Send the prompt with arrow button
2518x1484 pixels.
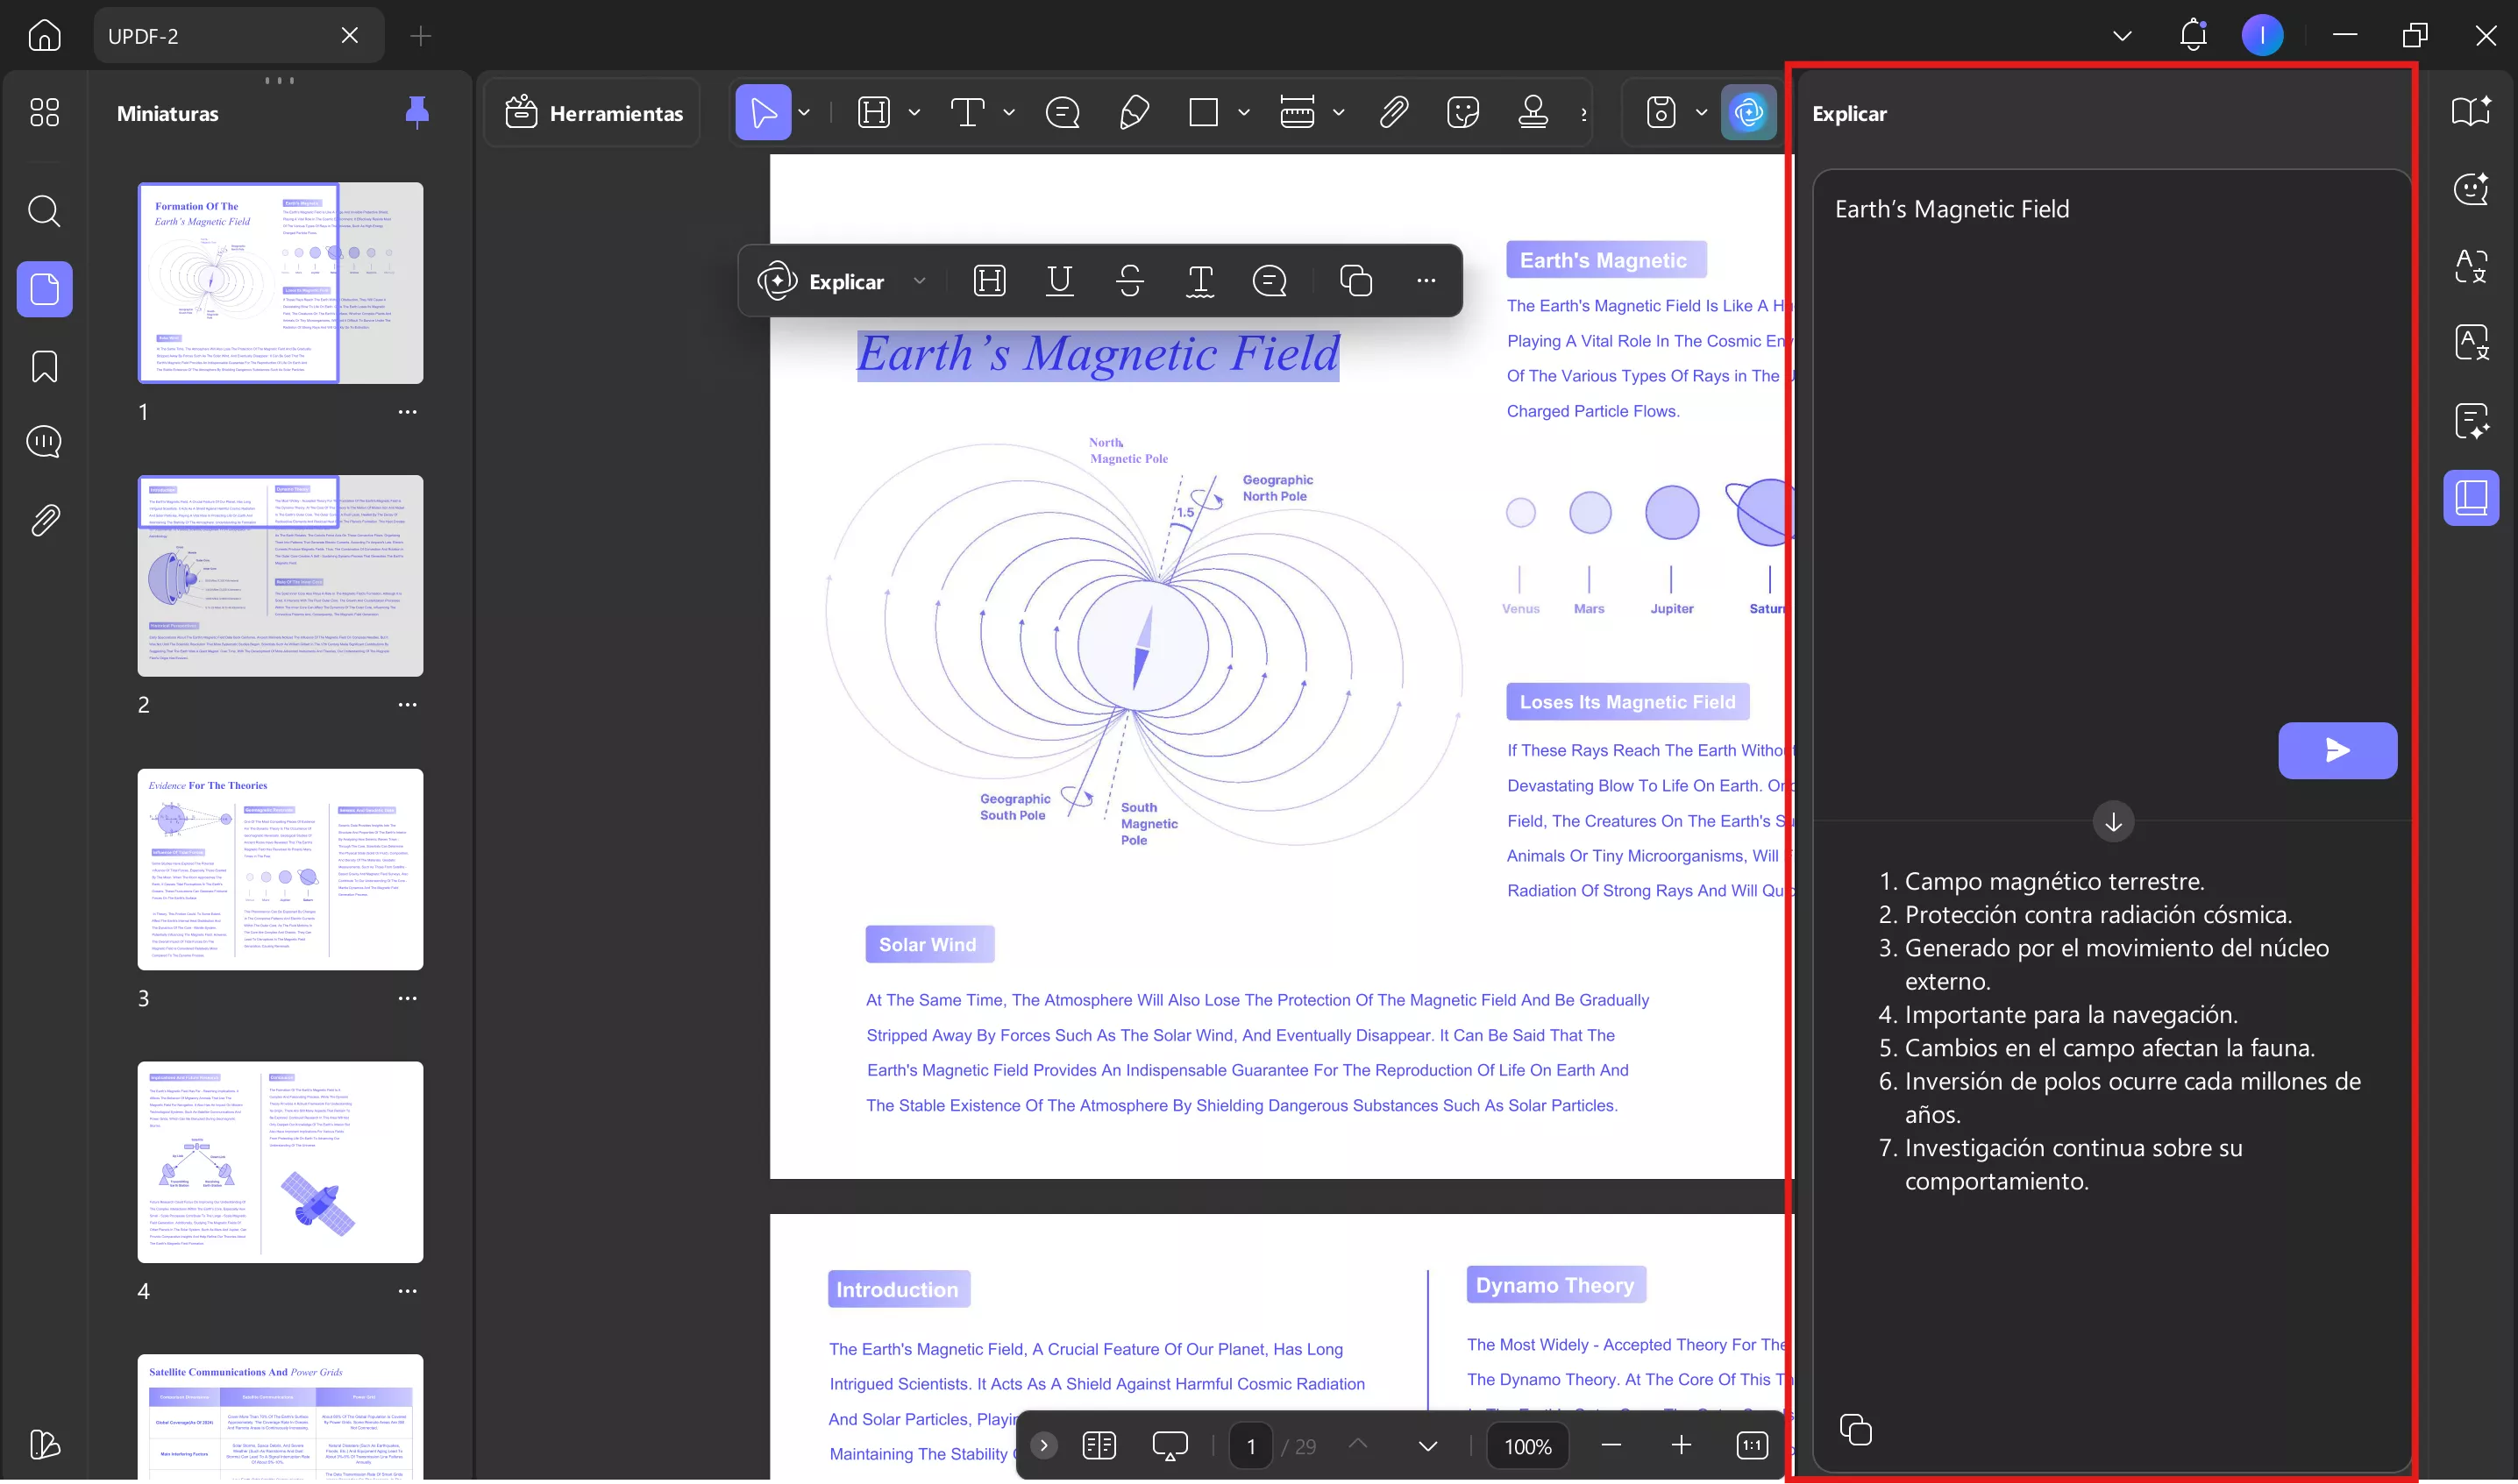pyautogui.click(x=2337, y=751)
